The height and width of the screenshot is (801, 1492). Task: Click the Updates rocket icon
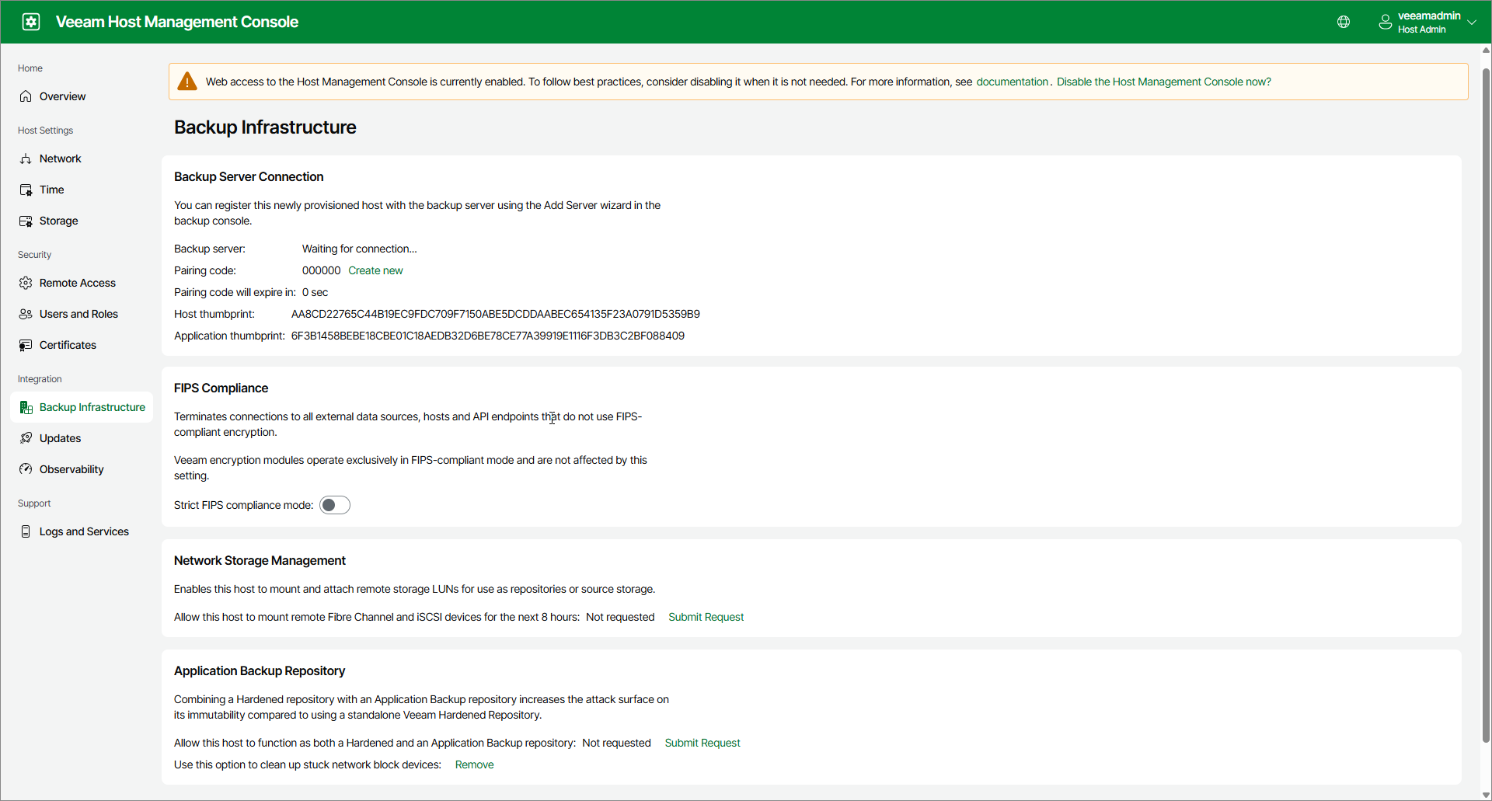pyautogui.click(x=26, y=438)
